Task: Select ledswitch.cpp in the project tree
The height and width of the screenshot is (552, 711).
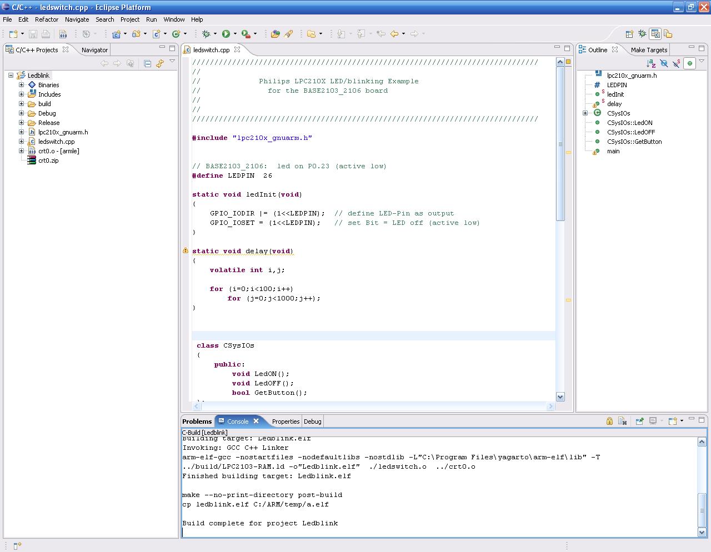Action: click(x=56, y=142)
